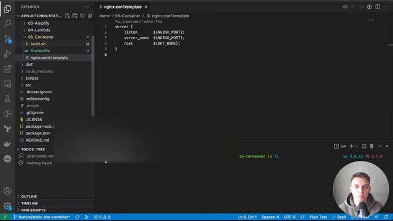393x221 pixels.
Task: Change language mode Plain Text
Action: tap(318, 217)
